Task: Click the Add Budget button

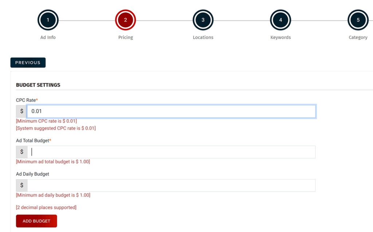Action: [36, 221]
